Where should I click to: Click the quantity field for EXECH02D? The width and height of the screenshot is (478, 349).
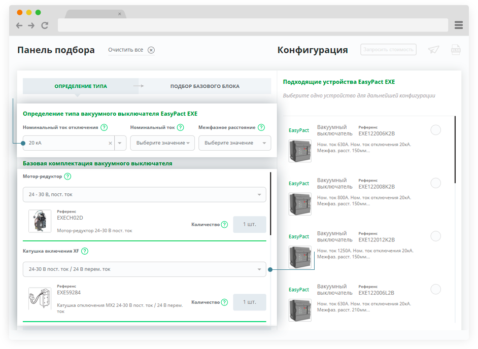click(x=250, y=224)
